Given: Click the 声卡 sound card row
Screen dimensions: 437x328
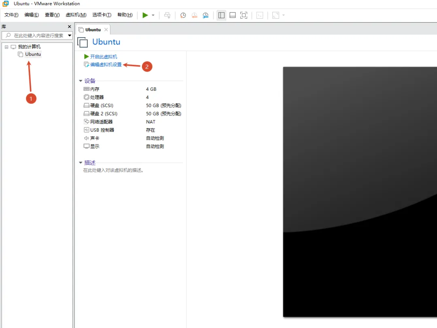Looking at the screenshot, I should click(133, 138).
